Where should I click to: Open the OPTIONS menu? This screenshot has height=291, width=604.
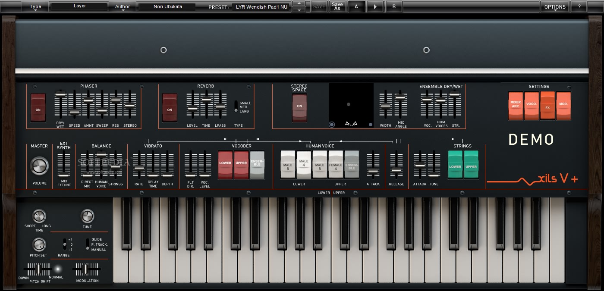tap(555, 6)
